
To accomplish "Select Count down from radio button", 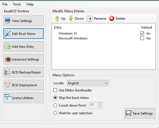I will pyautogui.click(x=55, y=105).
